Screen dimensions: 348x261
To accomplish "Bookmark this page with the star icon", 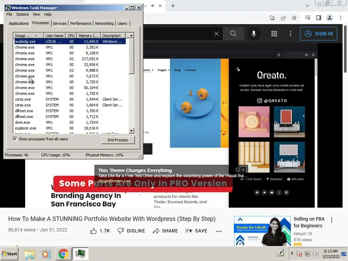I will point(294,18).
